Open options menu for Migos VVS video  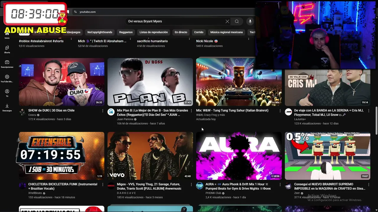click(x=191, y=185)
